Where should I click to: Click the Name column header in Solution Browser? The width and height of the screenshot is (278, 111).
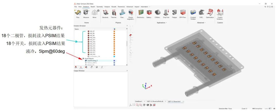(76, 29)
